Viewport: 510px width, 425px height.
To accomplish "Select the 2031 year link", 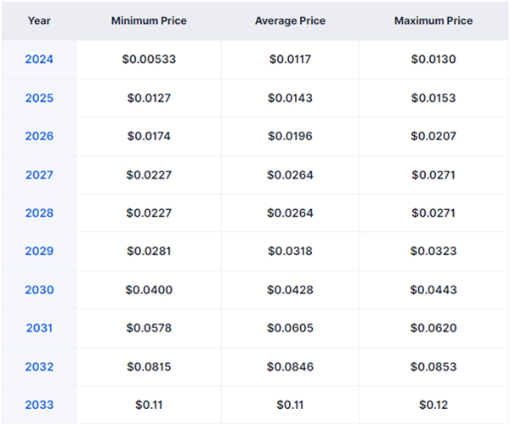I will click(x=39, y=328).
